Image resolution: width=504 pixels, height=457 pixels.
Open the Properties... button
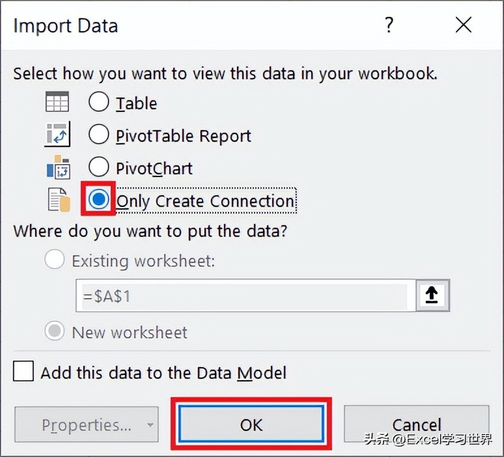87,424
